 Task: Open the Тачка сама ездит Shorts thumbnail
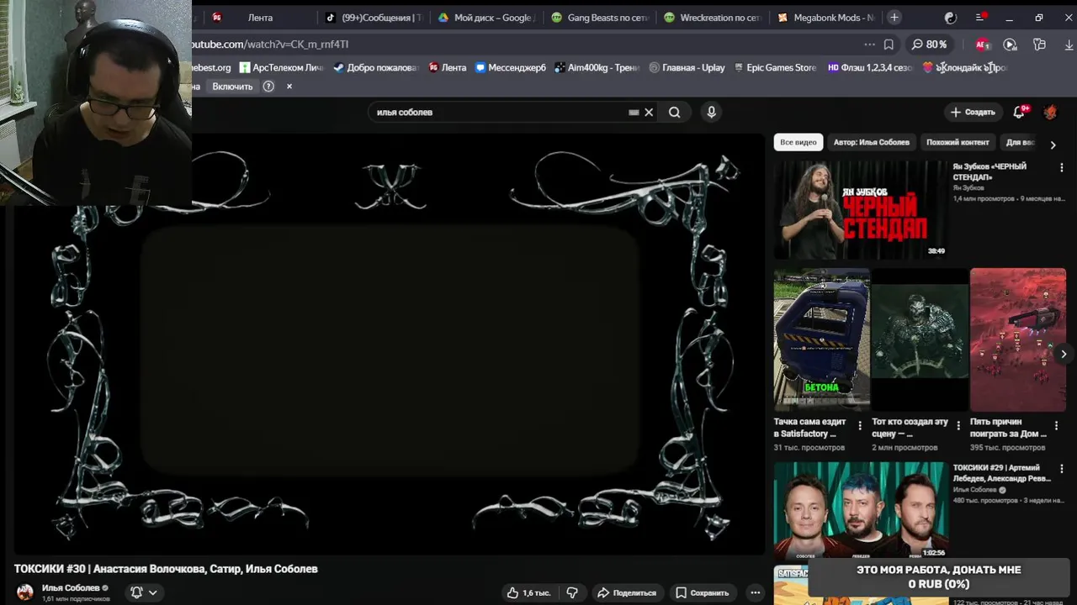pos(822,339)
